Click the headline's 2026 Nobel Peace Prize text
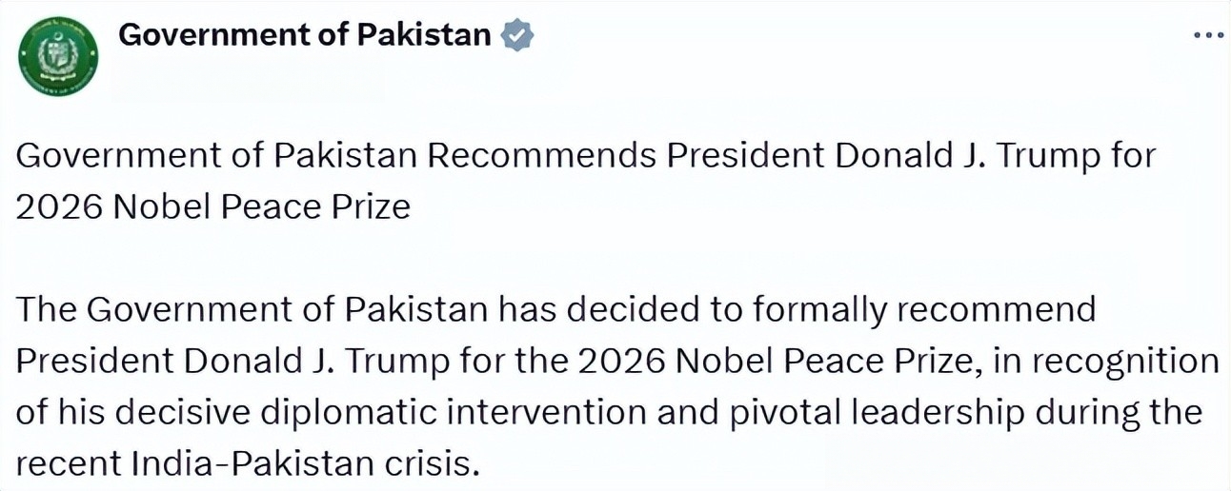Screen dimensions: 1231x491 pyautogui.click(x=213, y=206)
